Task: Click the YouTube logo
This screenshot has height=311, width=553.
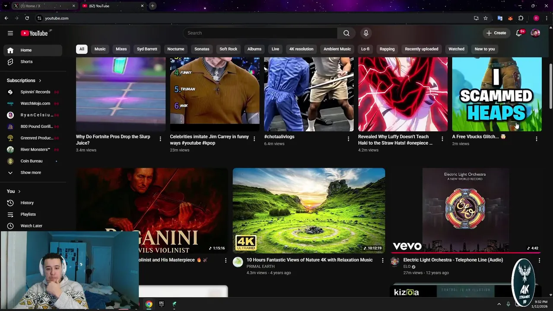Action: click(x=34, y=33)
